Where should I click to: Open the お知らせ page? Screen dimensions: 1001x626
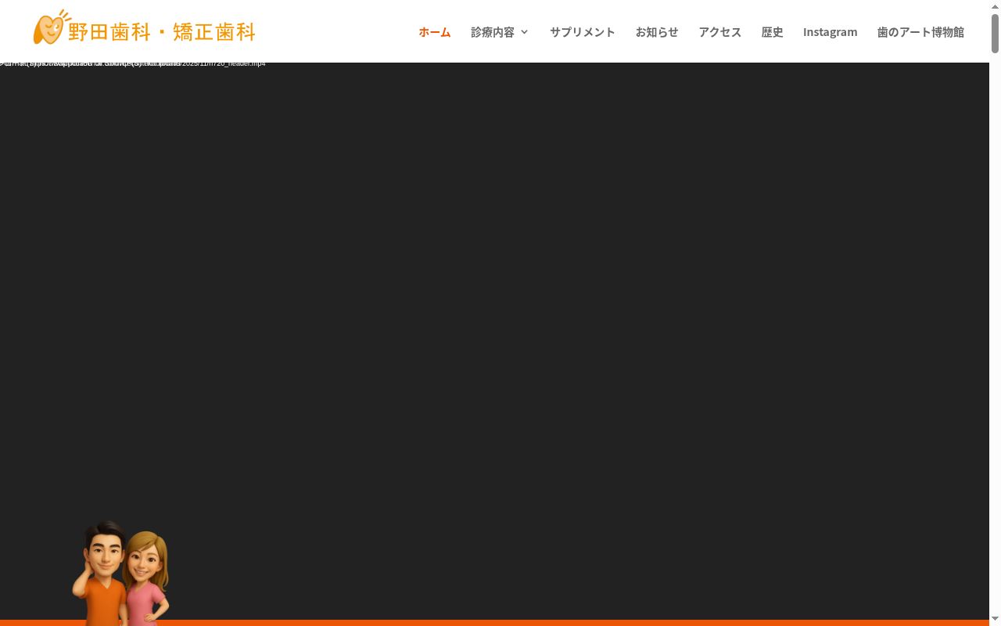tap(657, 32)
